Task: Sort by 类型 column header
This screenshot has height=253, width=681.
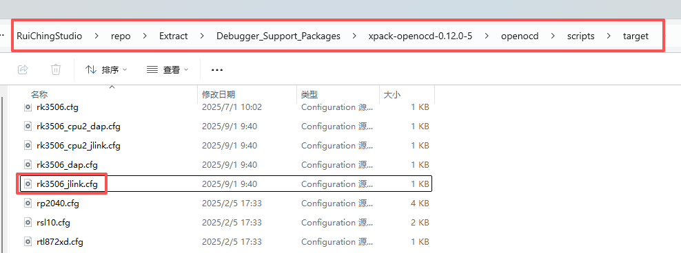Action: 309,94
